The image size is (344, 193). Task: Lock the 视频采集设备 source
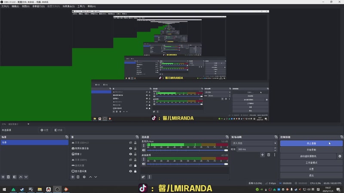tap(135, 148)
